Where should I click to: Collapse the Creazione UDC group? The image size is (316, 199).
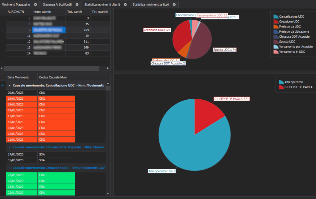coord(10,168)
